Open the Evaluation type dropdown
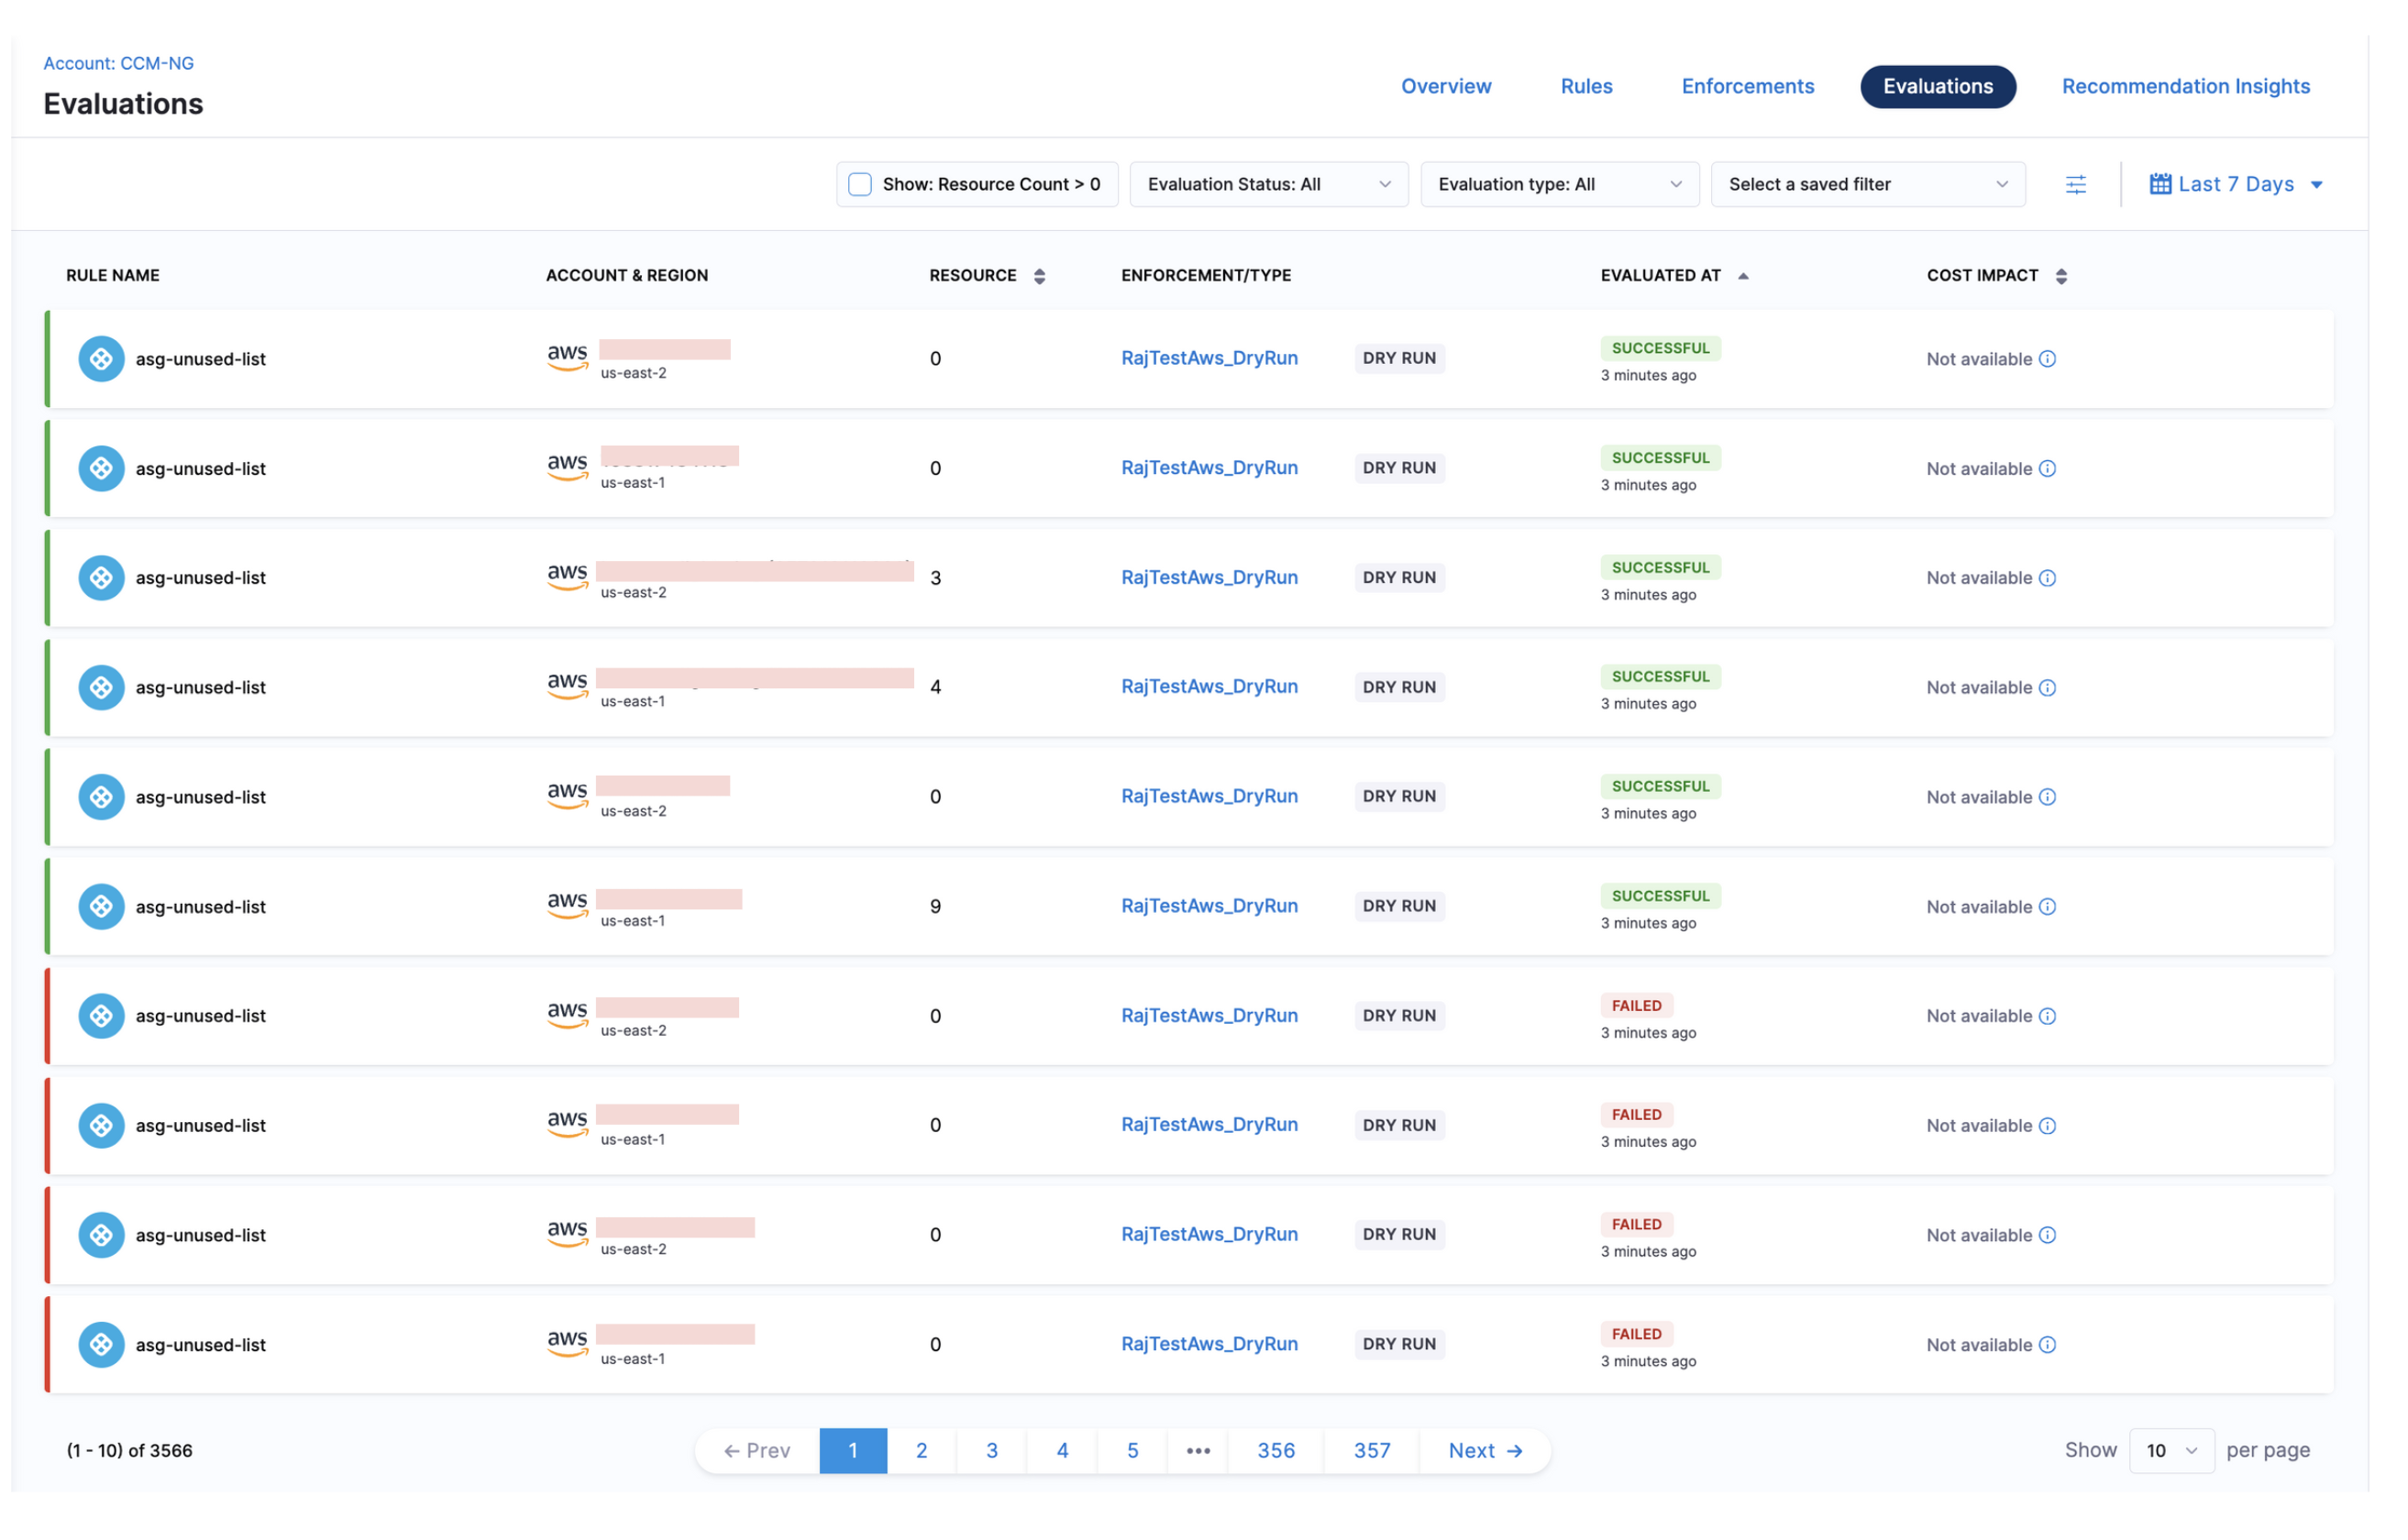 [1559, 184]
